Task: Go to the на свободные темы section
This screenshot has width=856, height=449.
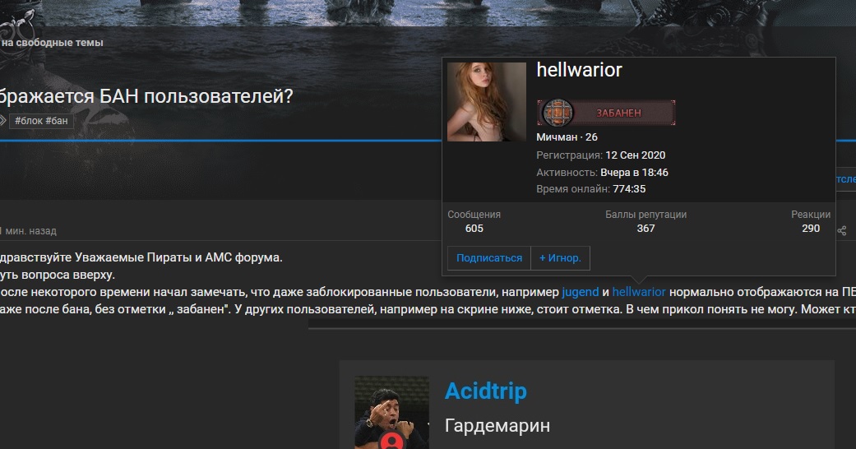Action: point(52,43)
